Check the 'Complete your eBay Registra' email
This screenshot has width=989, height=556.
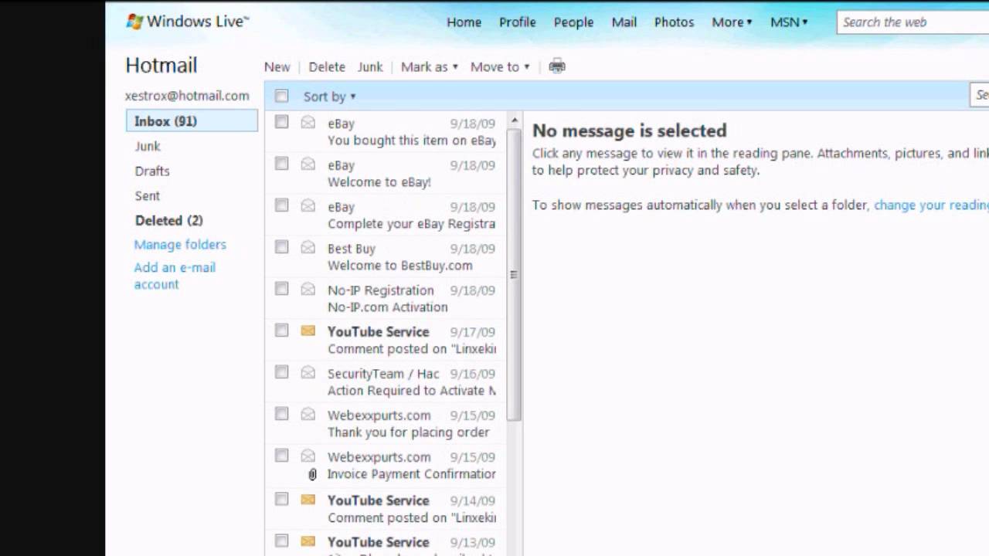(281, 205)
